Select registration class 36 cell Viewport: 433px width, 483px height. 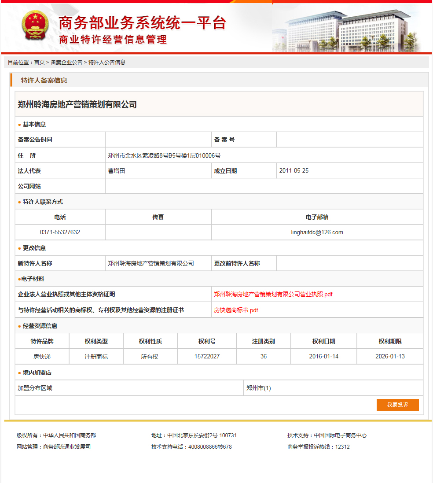pos(264,356)
